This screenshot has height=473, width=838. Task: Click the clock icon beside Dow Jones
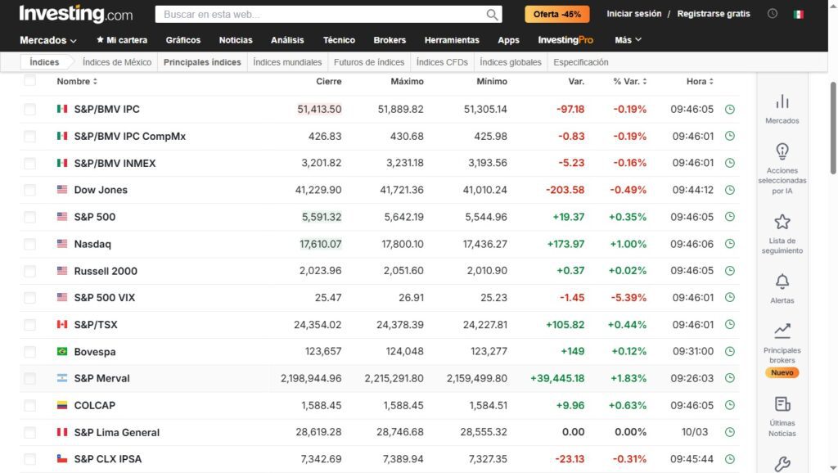coord(729,190)
